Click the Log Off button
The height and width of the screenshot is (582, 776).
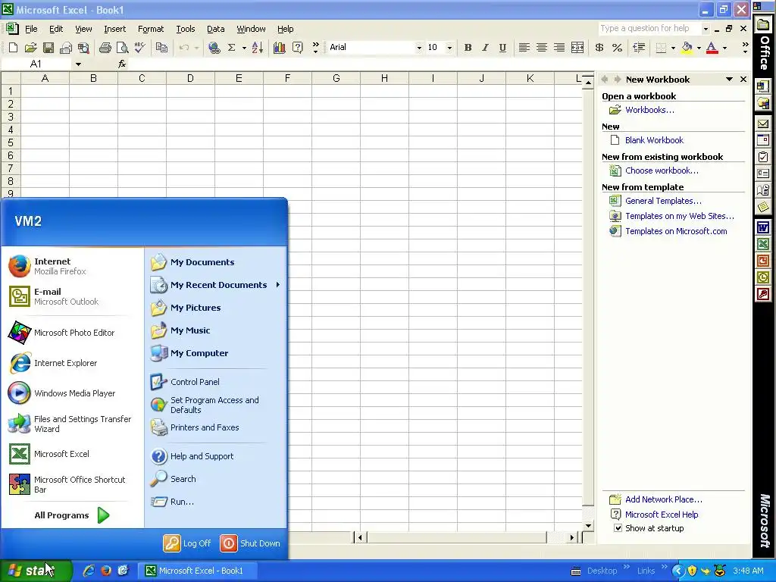pos(187,543)
